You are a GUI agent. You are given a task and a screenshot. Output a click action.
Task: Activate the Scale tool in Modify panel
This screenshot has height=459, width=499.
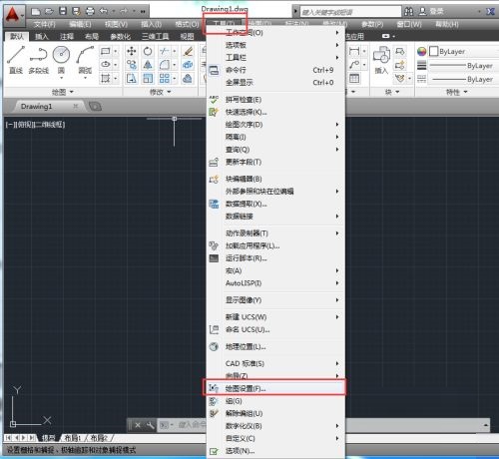tap(148, 78)
